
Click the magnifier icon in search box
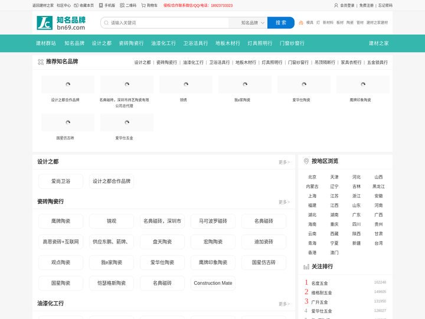click(x=106, y=23)
